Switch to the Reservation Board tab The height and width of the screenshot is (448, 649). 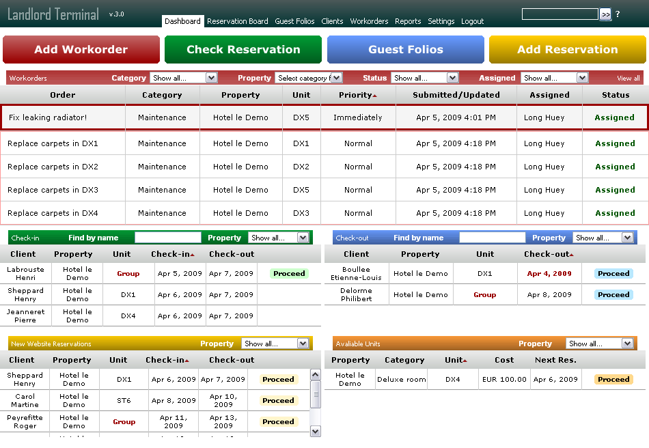(x=237, y=21)
